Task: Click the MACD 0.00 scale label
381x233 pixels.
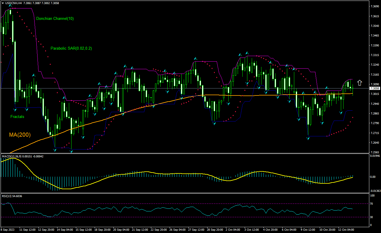Action: 373,177
